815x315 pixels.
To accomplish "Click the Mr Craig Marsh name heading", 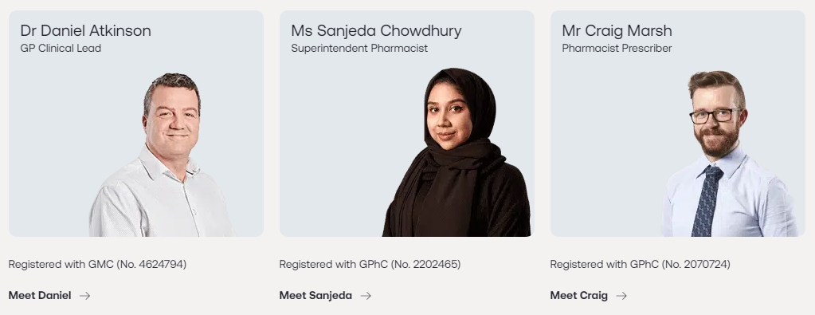I will (617, 31).
